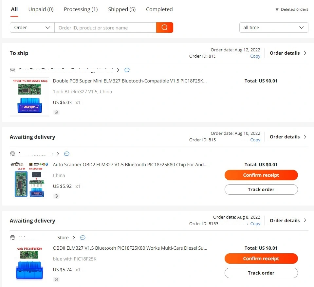Open Order details for Aug 8 order
The image size is (314, 287).
288,221
